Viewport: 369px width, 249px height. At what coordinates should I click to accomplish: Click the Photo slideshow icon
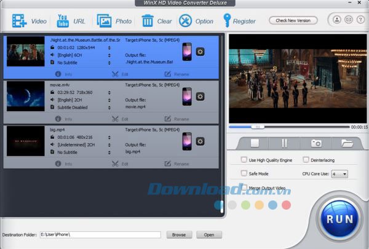(104, 21)
